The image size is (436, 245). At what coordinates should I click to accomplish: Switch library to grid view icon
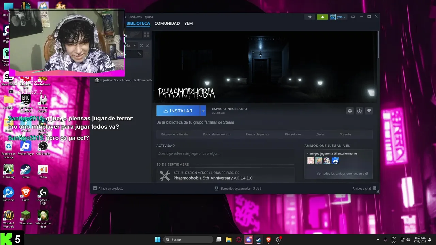(146, 35)
